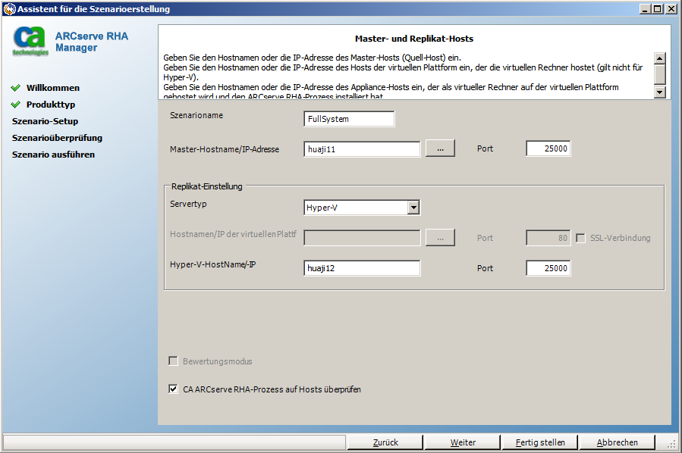Click the green checkmark beside Willkommen

[16, 88]
